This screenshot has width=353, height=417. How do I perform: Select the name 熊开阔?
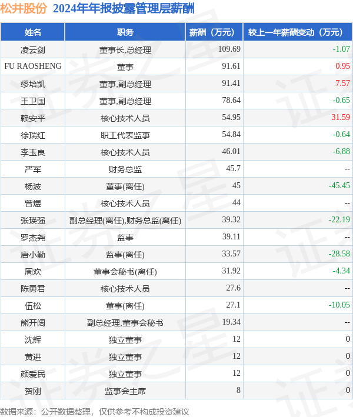click(33, 323)
